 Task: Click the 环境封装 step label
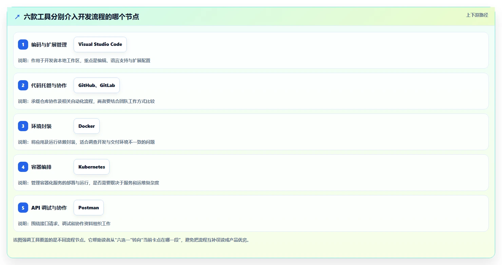coord(41,126)
